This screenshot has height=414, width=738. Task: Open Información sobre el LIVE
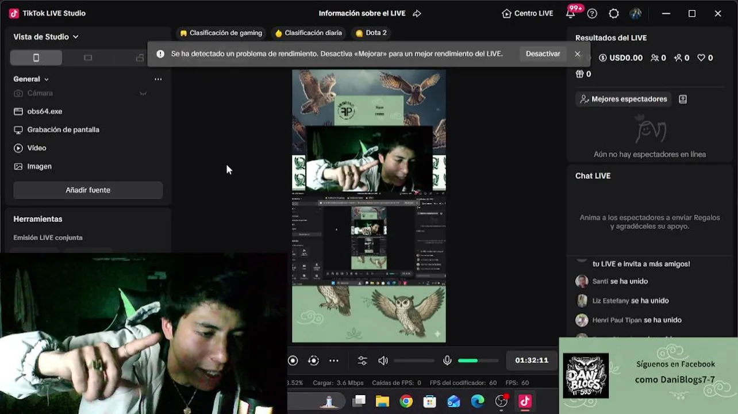(362, 13)
